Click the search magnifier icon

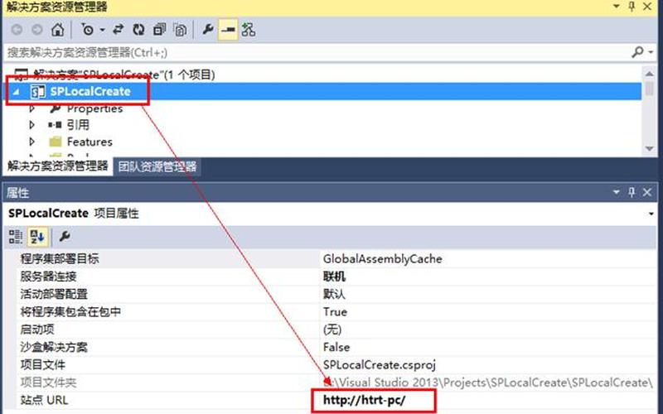(637, 52)
